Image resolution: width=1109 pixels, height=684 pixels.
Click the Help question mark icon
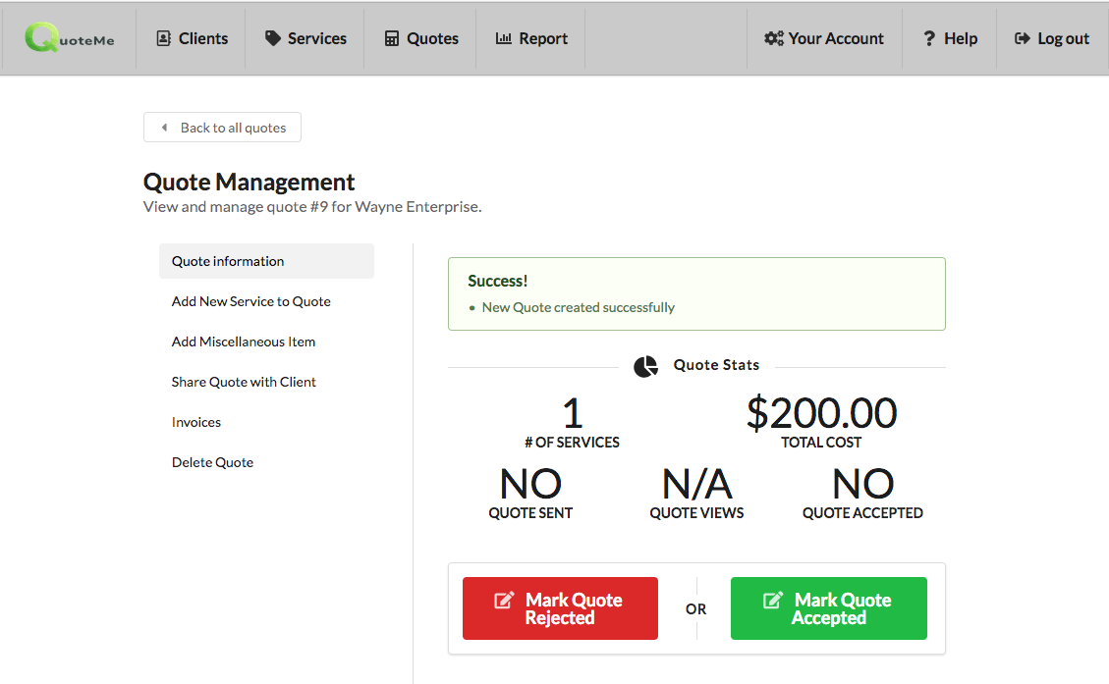point(929,38)
